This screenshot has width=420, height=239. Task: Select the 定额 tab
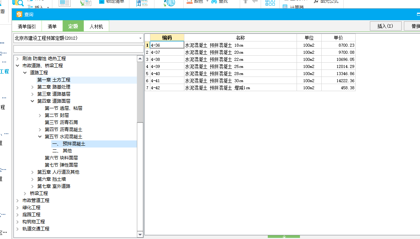[73, 26]
